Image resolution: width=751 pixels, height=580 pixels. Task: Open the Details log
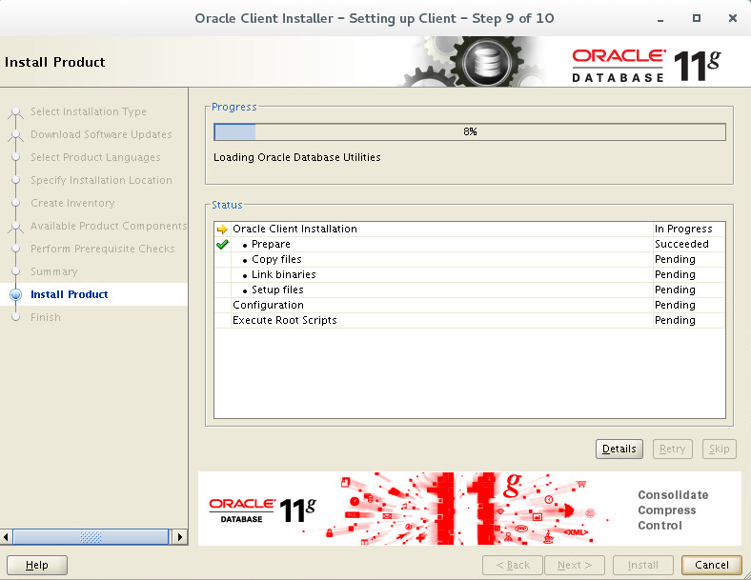(619, 449)
